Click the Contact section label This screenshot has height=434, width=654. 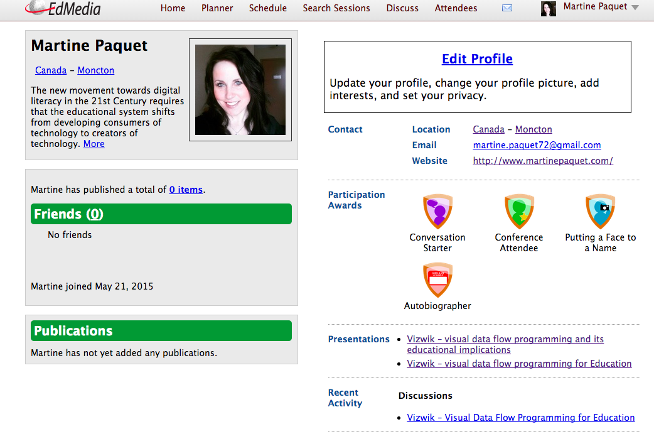[345, 129]
